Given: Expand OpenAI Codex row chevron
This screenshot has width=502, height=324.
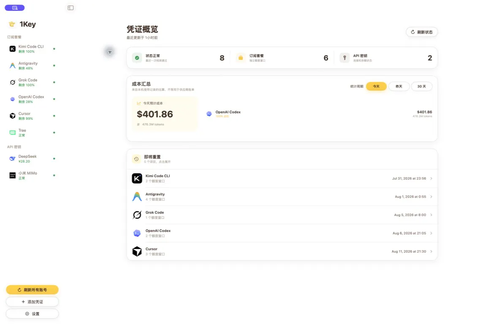Looking at the screenshot, I should point(431,233).
